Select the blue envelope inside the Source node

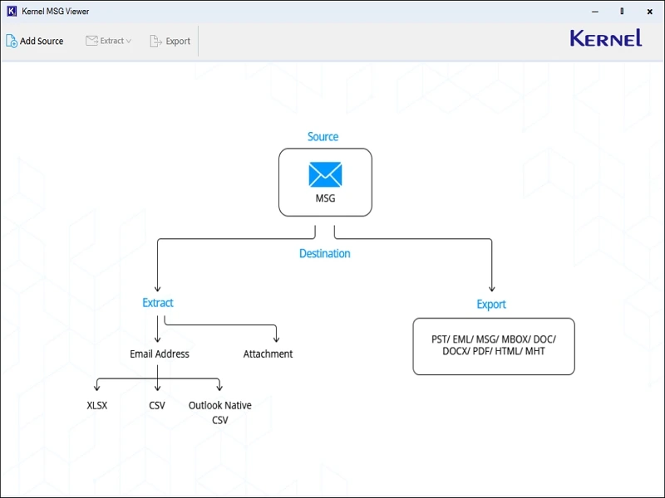point(325,176)
